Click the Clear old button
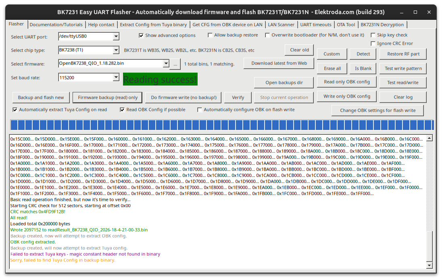 coord(299,50)
